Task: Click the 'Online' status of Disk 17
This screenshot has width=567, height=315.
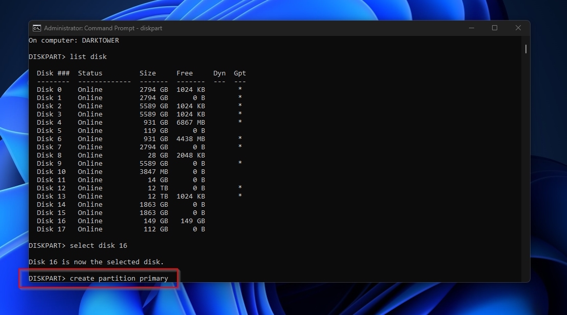Action: point(90,229)
